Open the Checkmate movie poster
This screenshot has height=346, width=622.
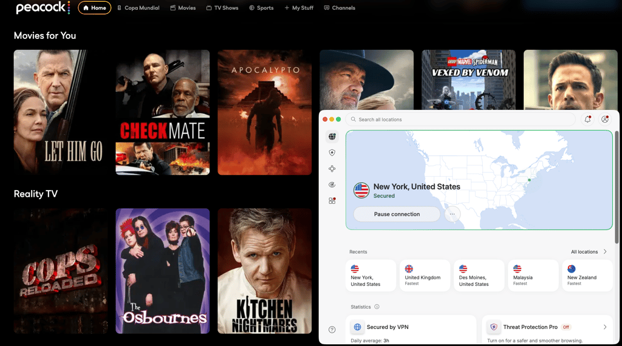pos(163,112)
